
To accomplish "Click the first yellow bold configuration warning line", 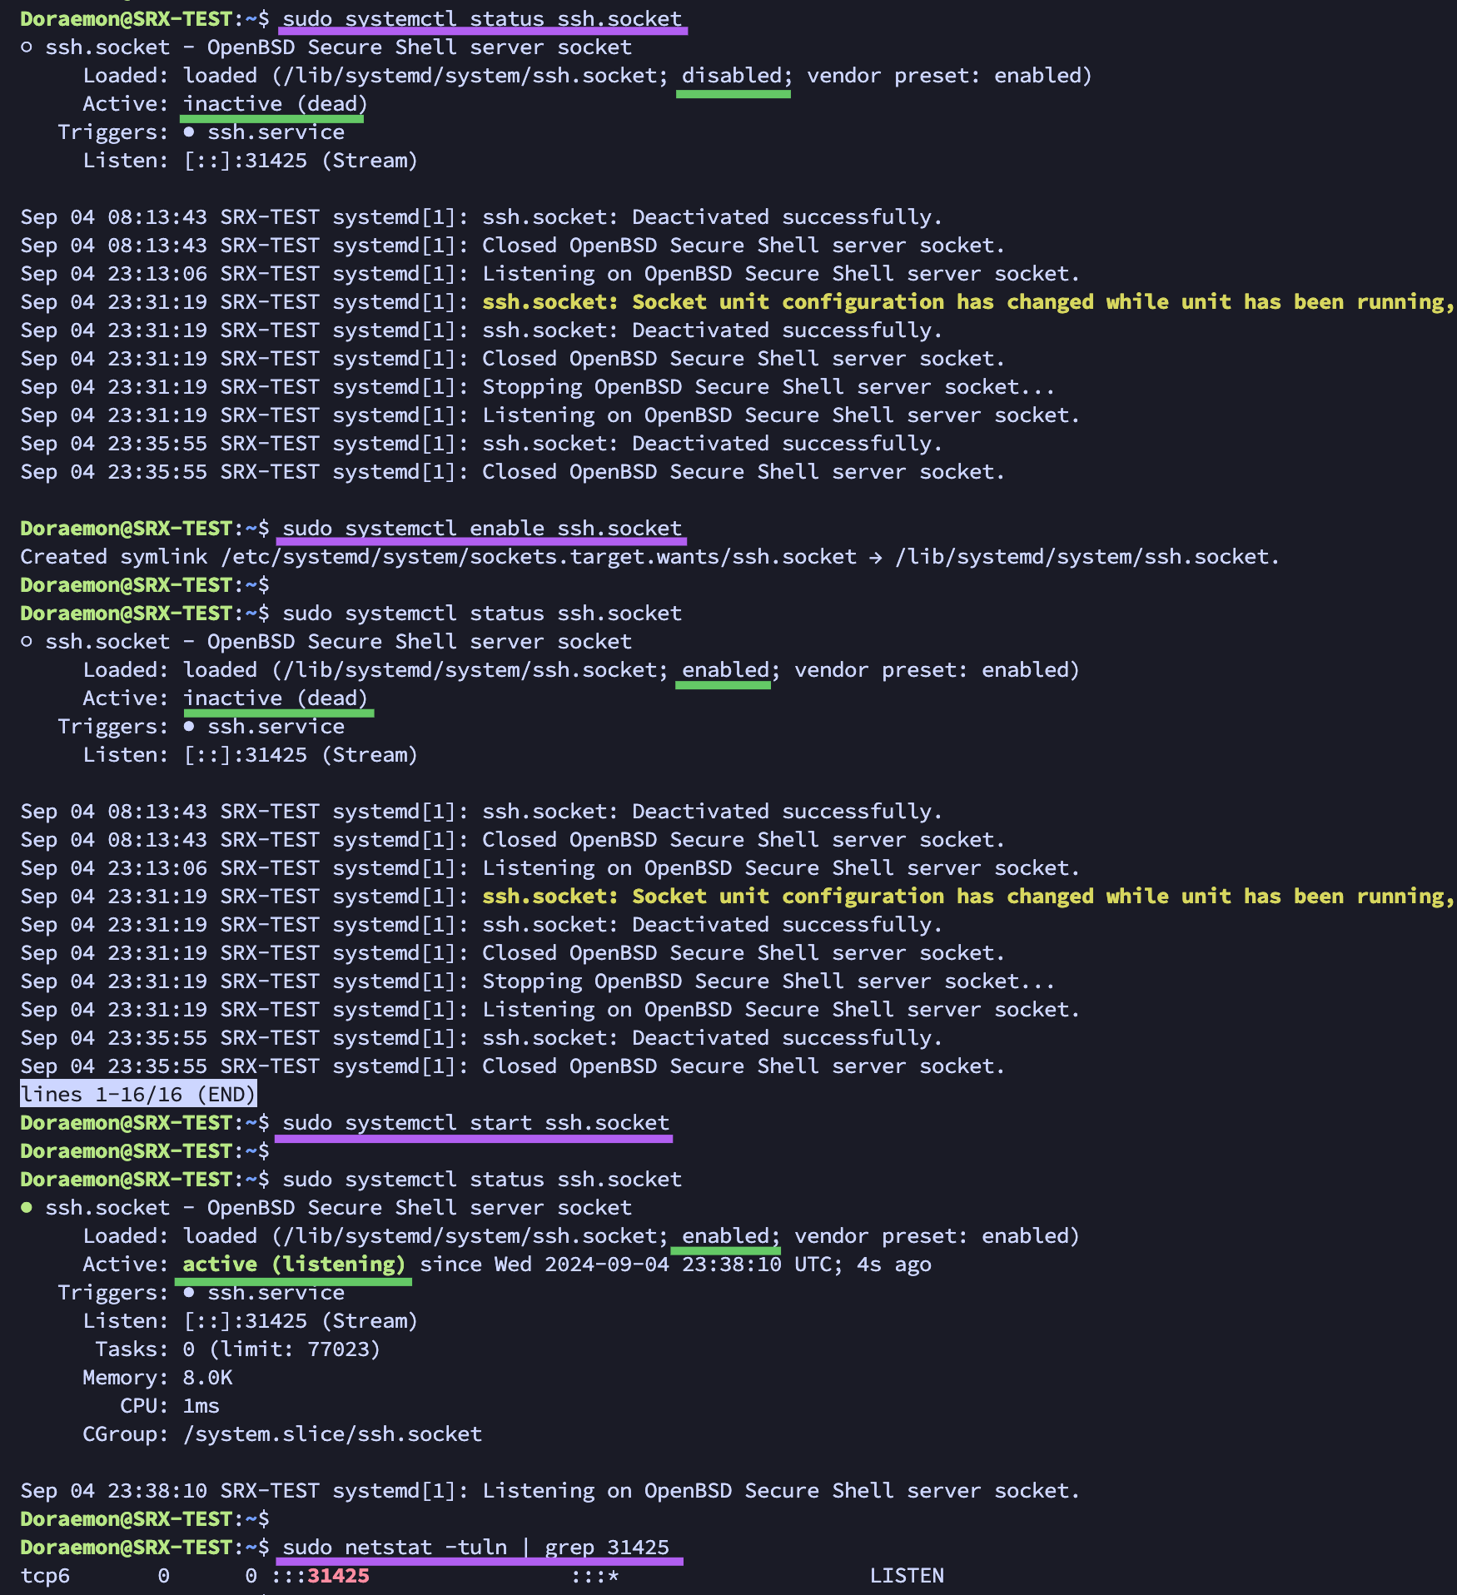I will (x=966, y=302).
